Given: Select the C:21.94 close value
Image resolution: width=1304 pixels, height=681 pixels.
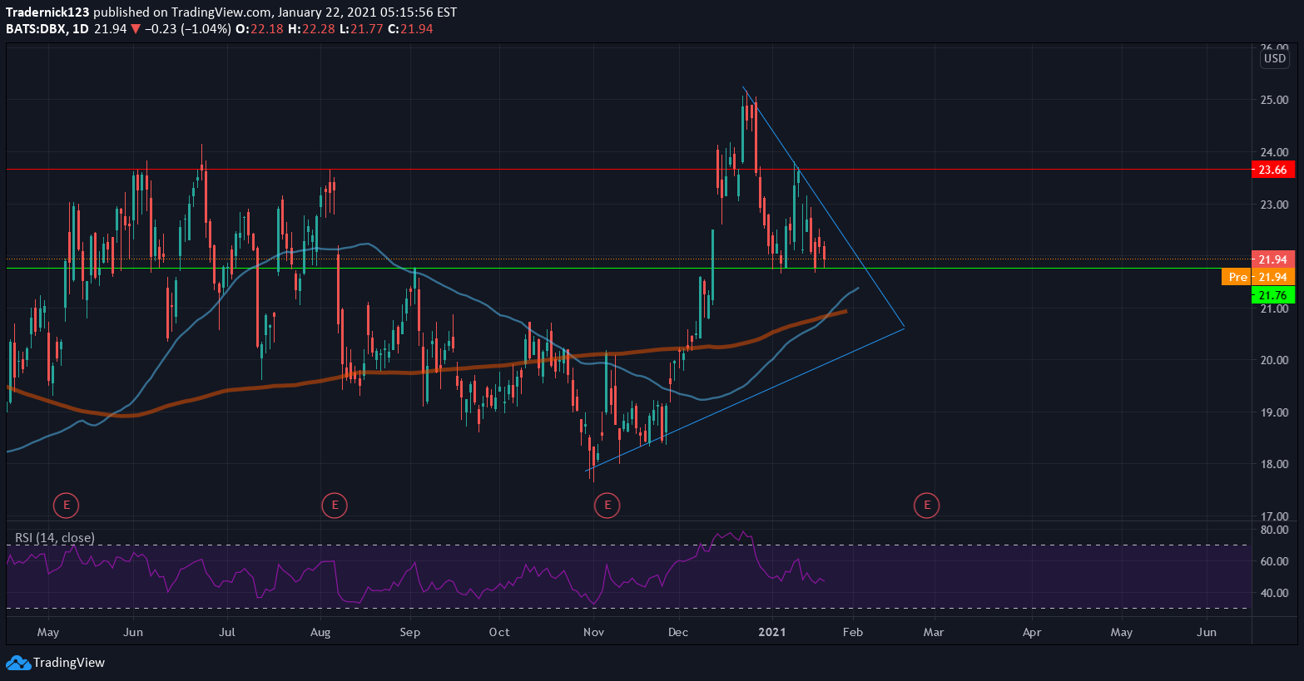Looking at the screenshot, I should [410, 29].
